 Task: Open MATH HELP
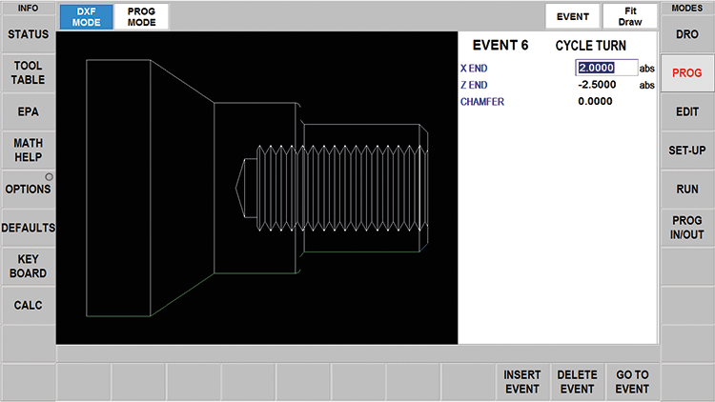[29, 150]
